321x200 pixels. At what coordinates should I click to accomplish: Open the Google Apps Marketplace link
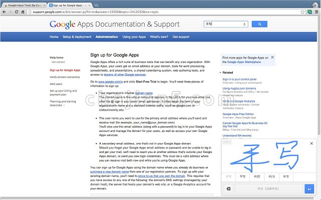(244, 62)
